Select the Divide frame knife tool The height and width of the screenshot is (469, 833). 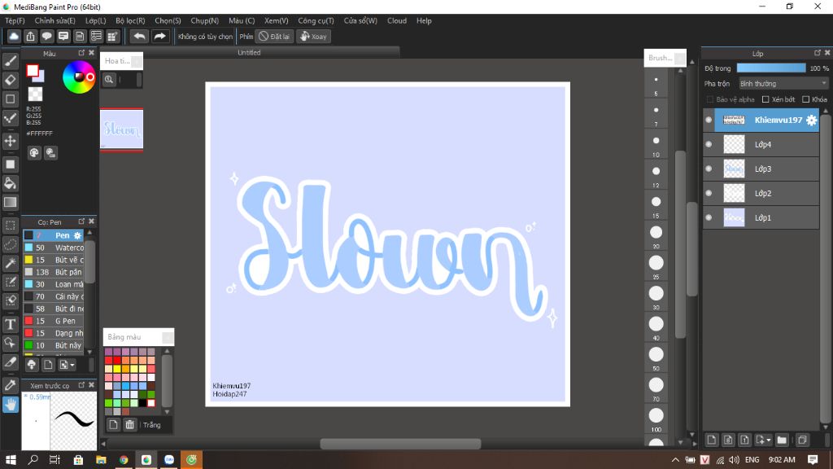[10, 362]
